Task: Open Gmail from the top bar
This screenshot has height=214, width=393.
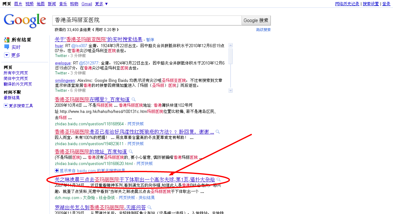Action: [87, 4]
